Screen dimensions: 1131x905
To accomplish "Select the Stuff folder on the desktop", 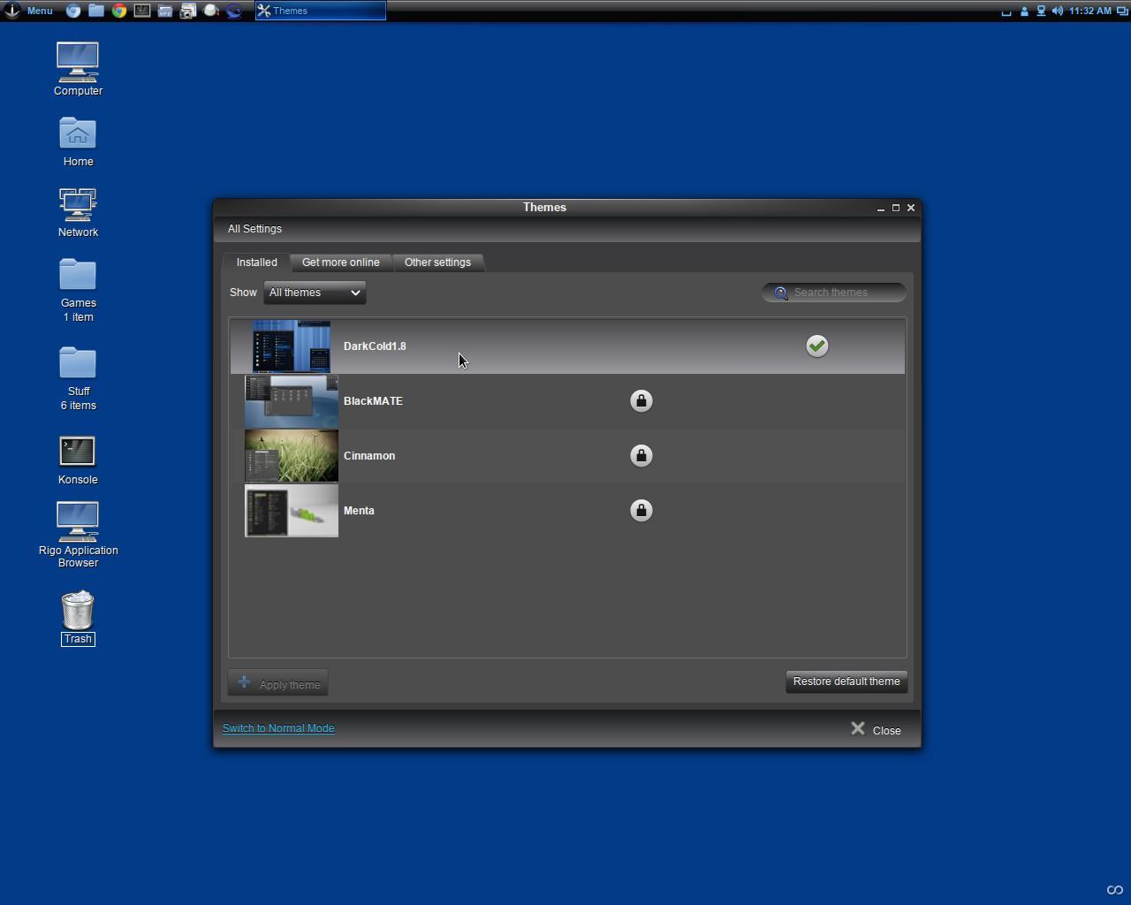I will (x=78, y=378).
